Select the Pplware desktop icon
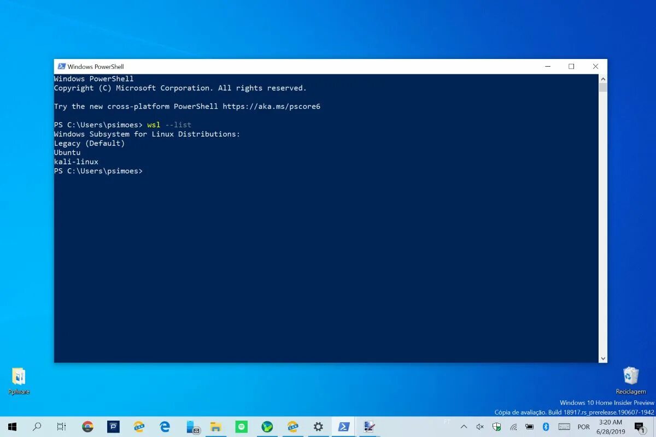This screenshot has height=437, width=656. pos(19,381)
